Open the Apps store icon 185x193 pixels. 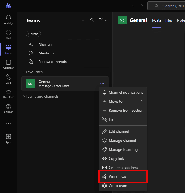coord(8,138)
